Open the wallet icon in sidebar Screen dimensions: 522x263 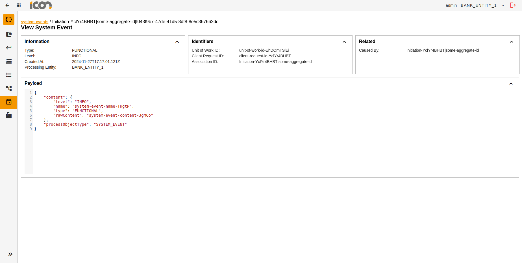(9, 34)
